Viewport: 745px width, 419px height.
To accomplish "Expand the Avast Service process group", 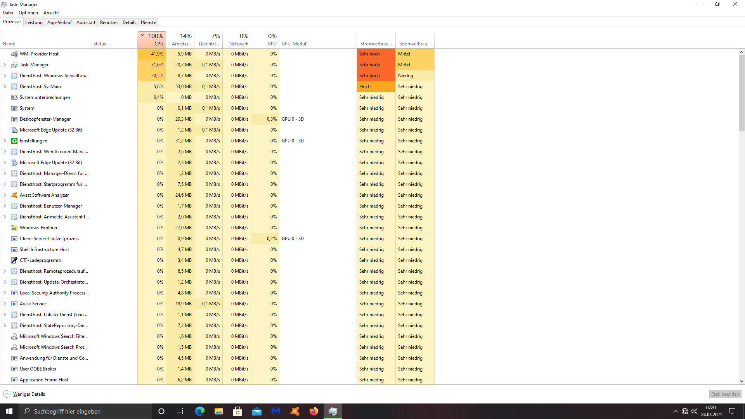I will [5, 304].
